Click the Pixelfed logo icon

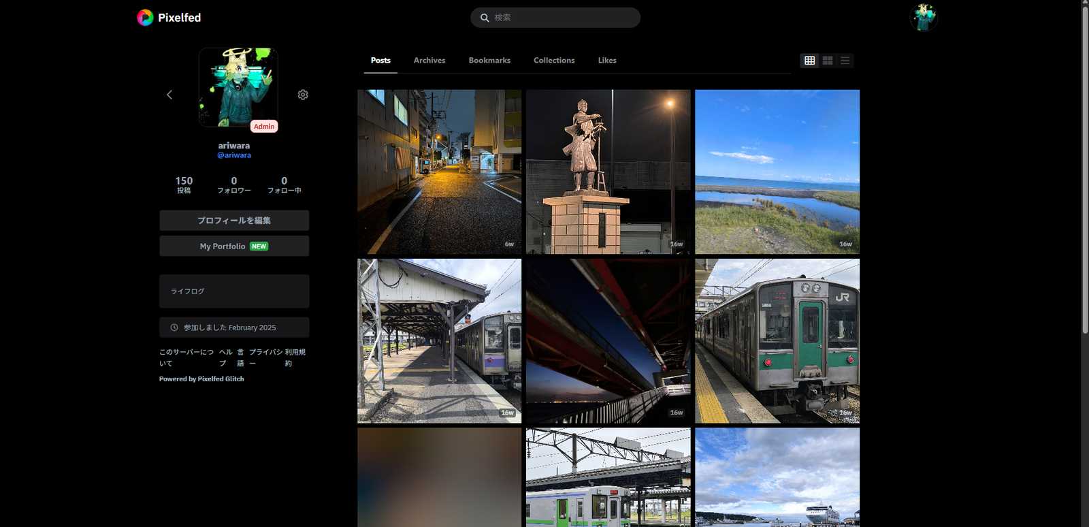point(145,18)
